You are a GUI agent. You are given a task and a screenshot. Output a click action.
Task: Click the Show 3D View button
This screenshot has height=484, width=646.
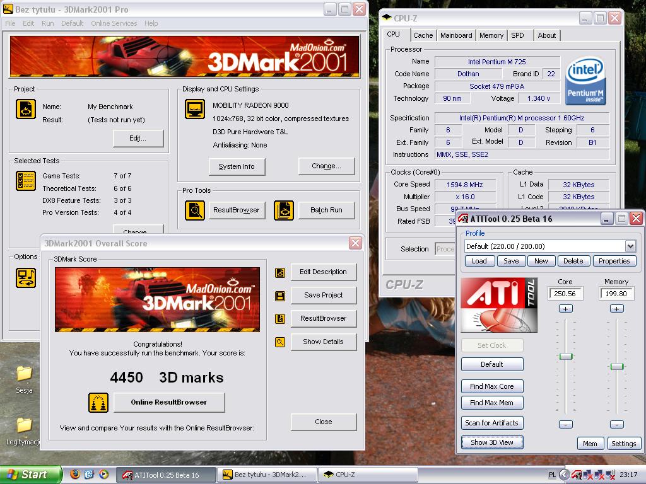[492, 442]
